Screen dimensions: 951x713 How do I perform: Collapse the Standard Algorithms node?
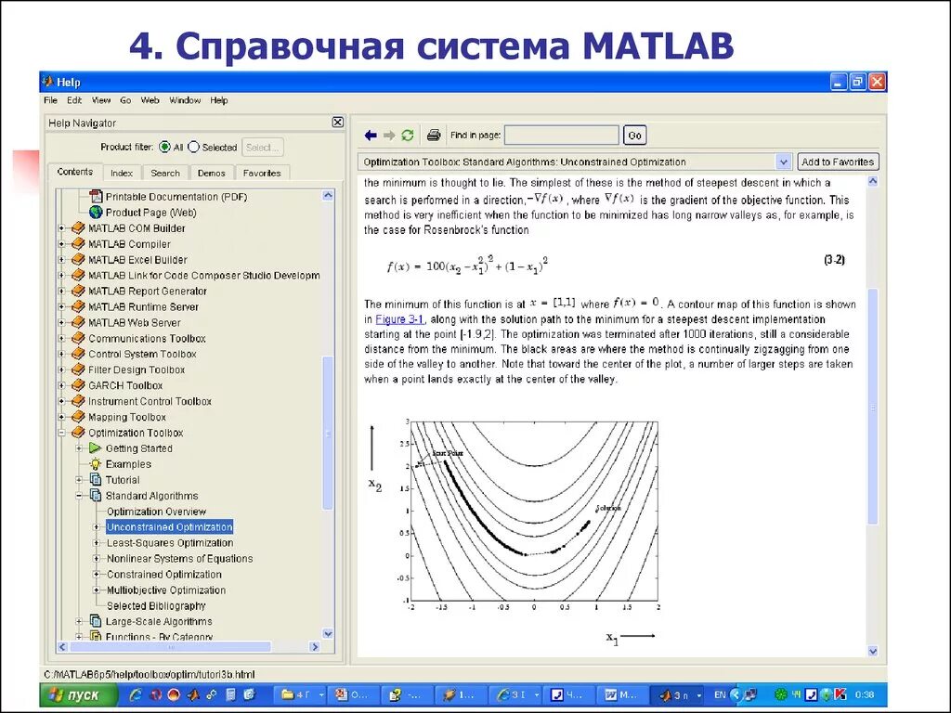(x=79, y=496)
